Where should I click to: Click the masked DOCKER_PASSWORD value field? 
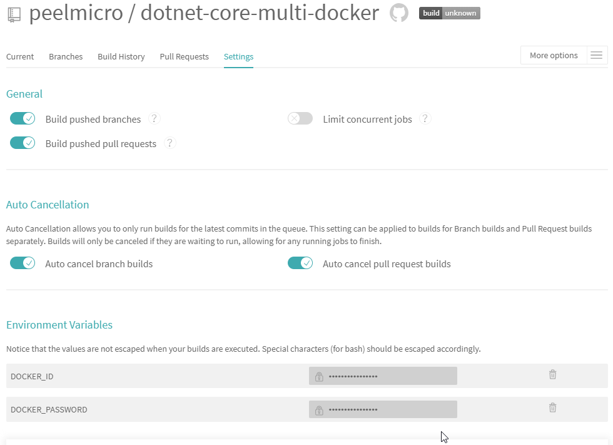pos(383,409)
